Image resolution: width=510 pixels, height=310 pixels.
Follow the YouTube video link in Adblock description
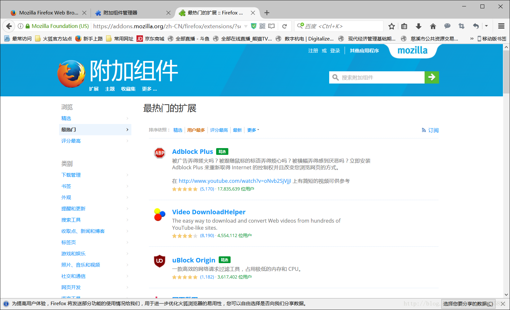(235, 181)
